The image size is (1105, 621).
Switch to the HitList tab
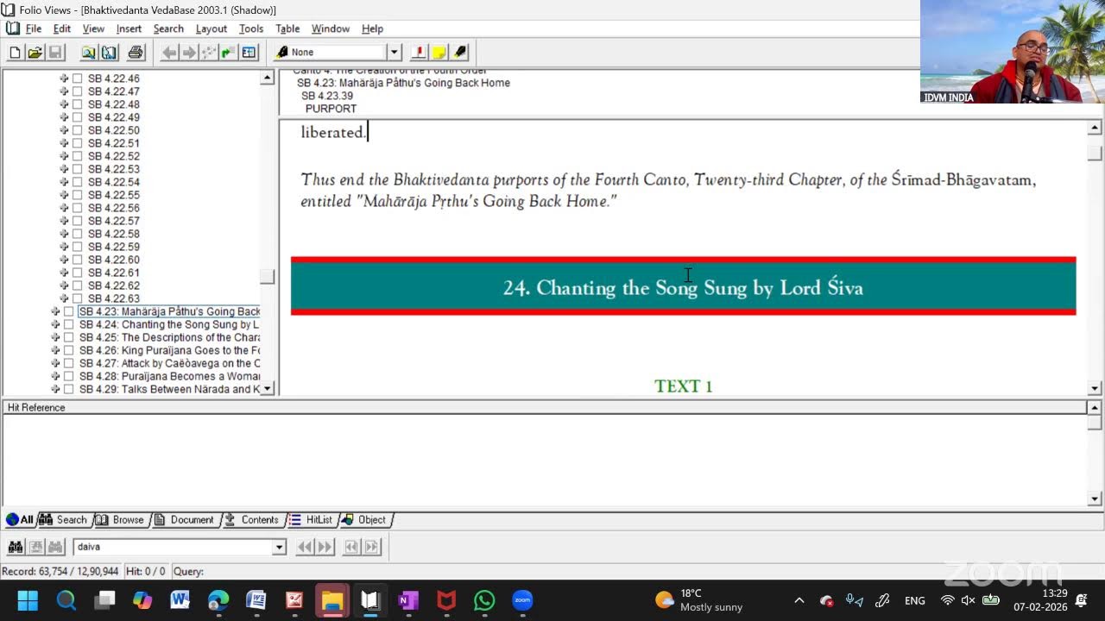tap(312, 520)
